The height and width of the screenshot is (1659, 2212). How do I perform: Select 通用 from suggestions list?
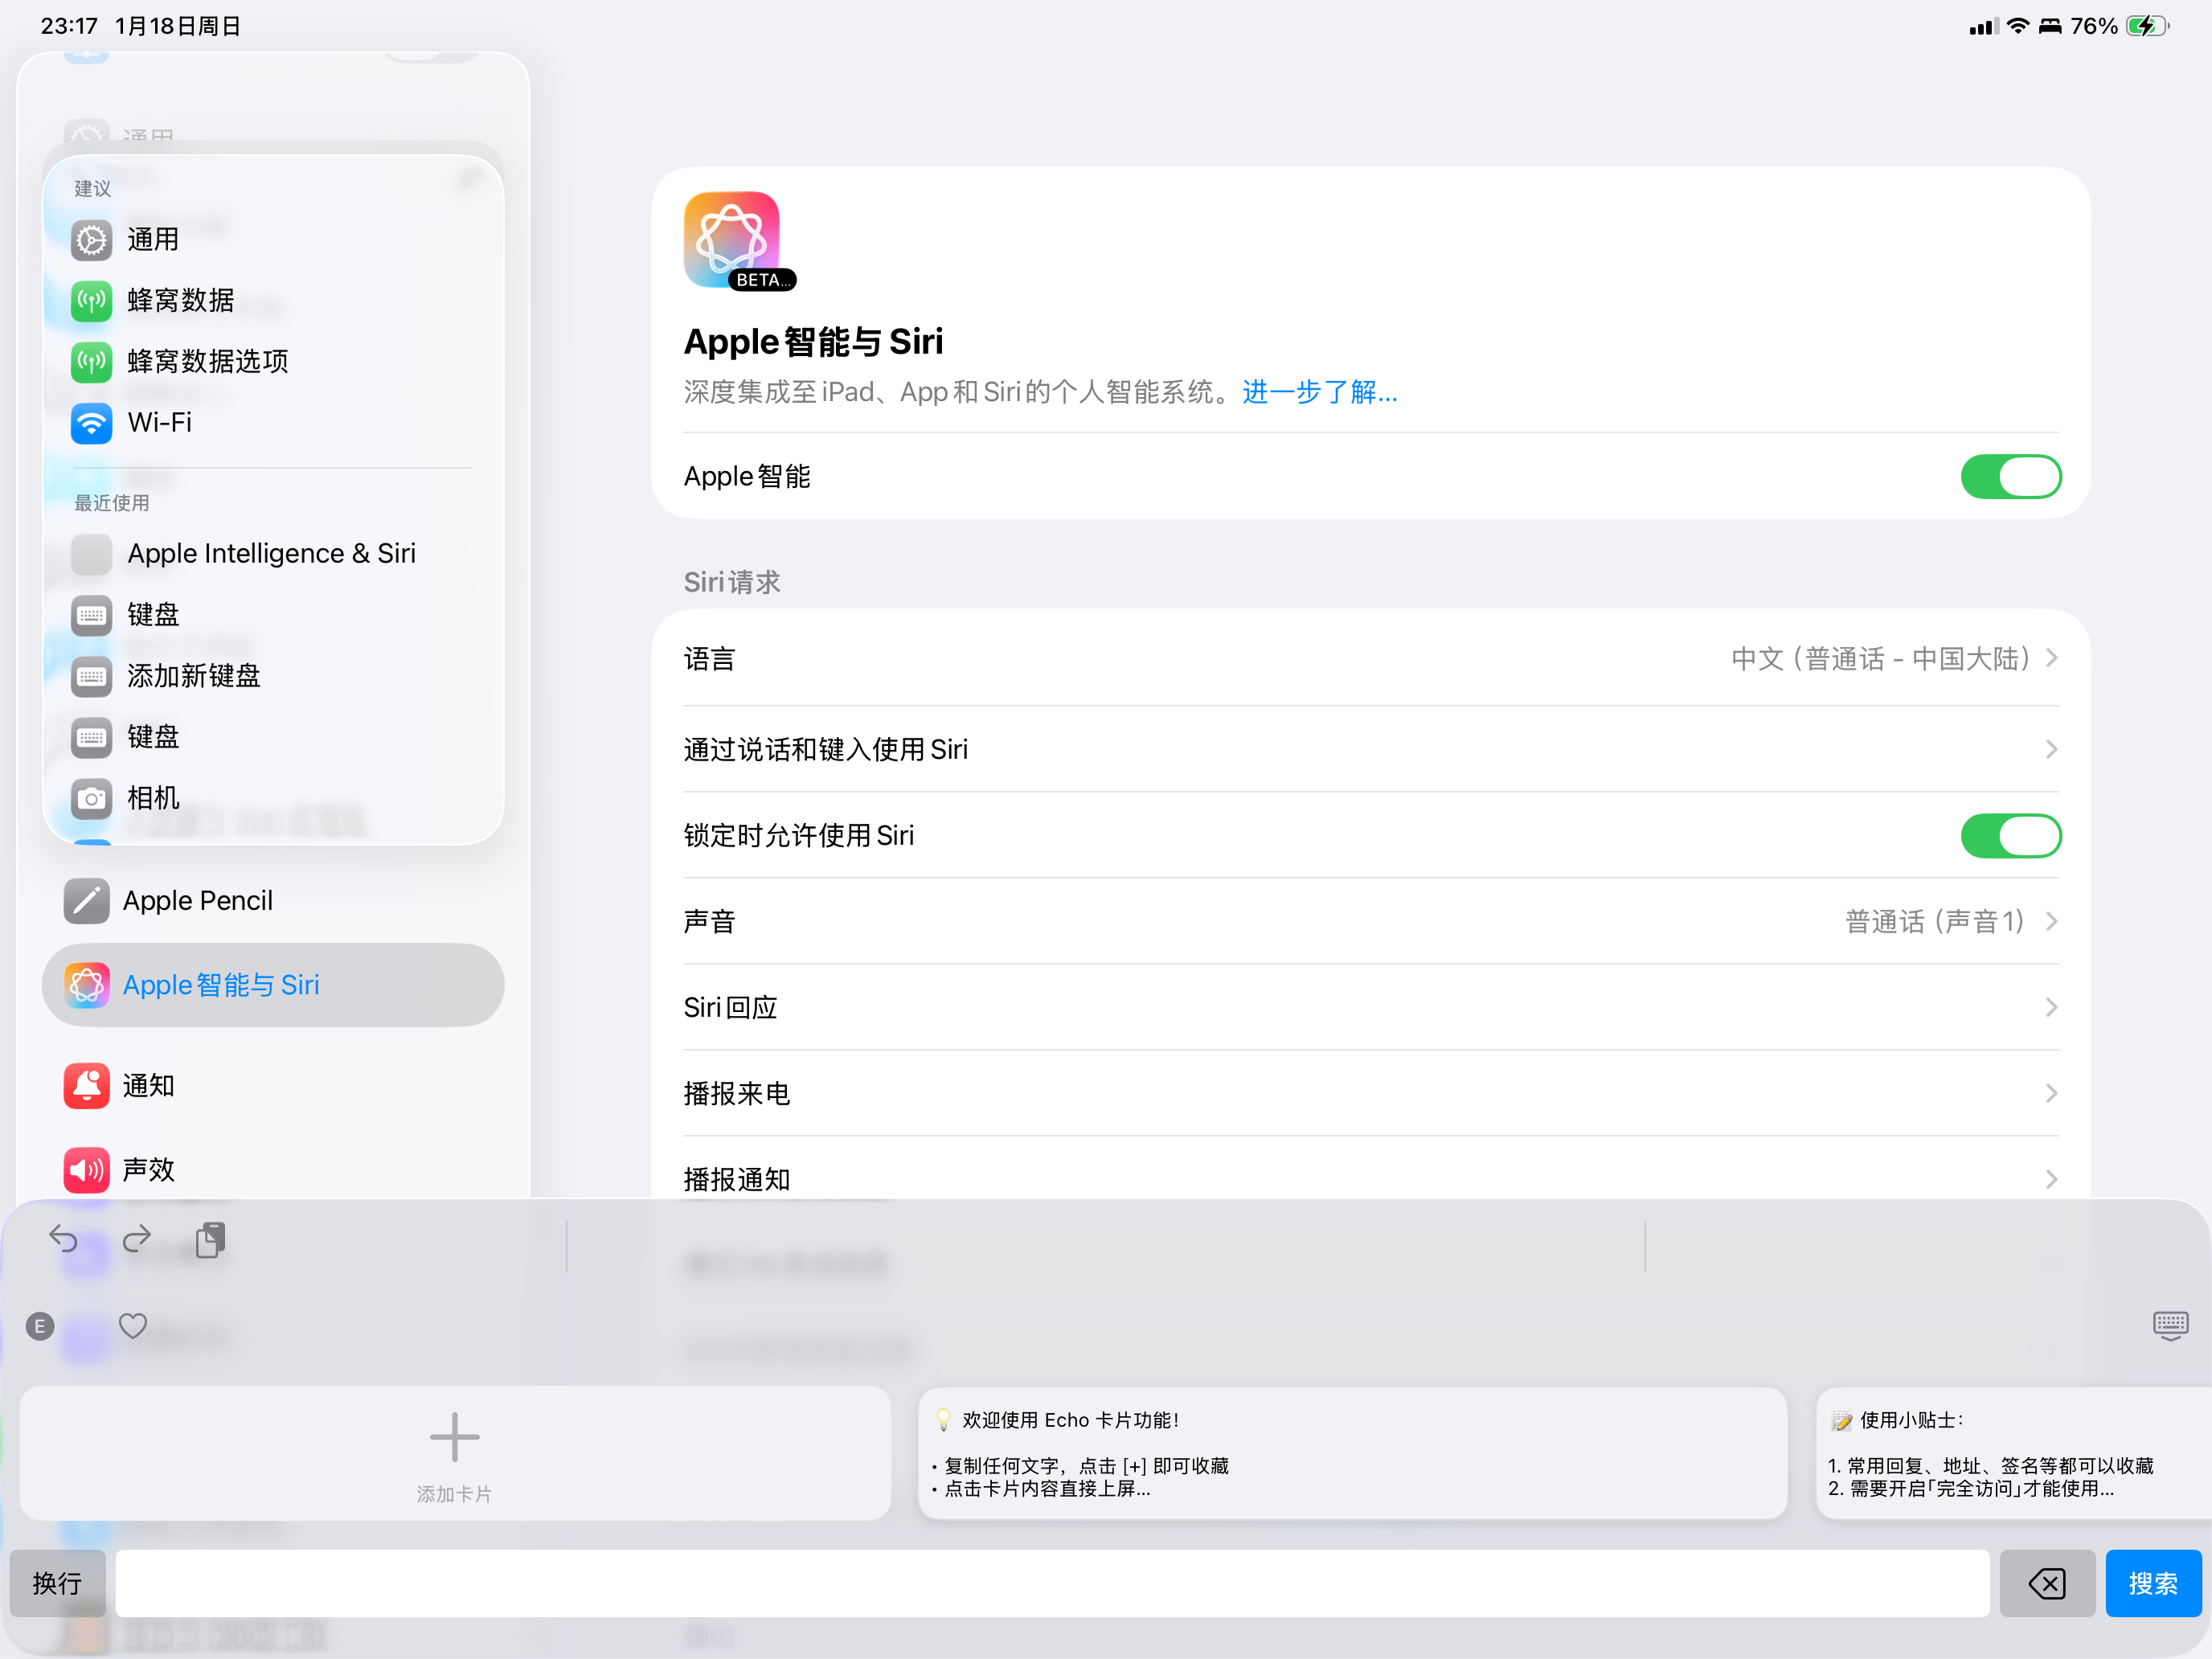coord(273,240)
